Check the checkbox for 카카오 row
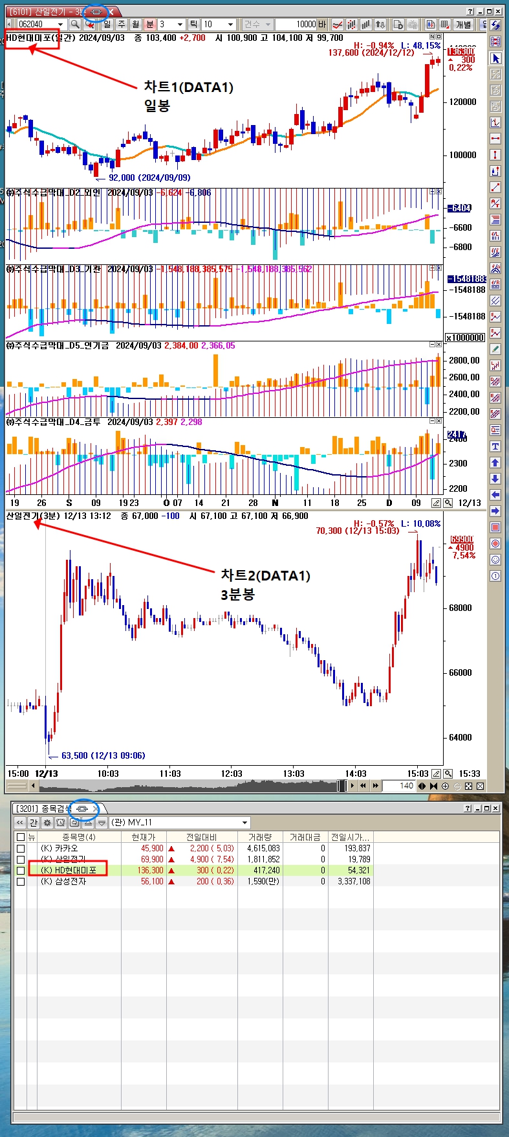This screenshot has width=509, height=1137. 21,848
